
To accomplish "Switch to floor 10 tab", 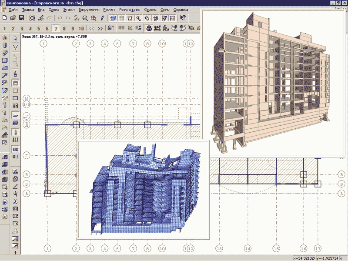I will pyautogui.click(x=80, y=29).
